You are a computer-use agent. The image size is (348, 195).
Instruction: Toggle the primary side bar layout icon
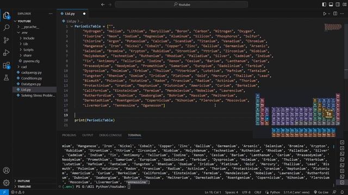(324, 4)
